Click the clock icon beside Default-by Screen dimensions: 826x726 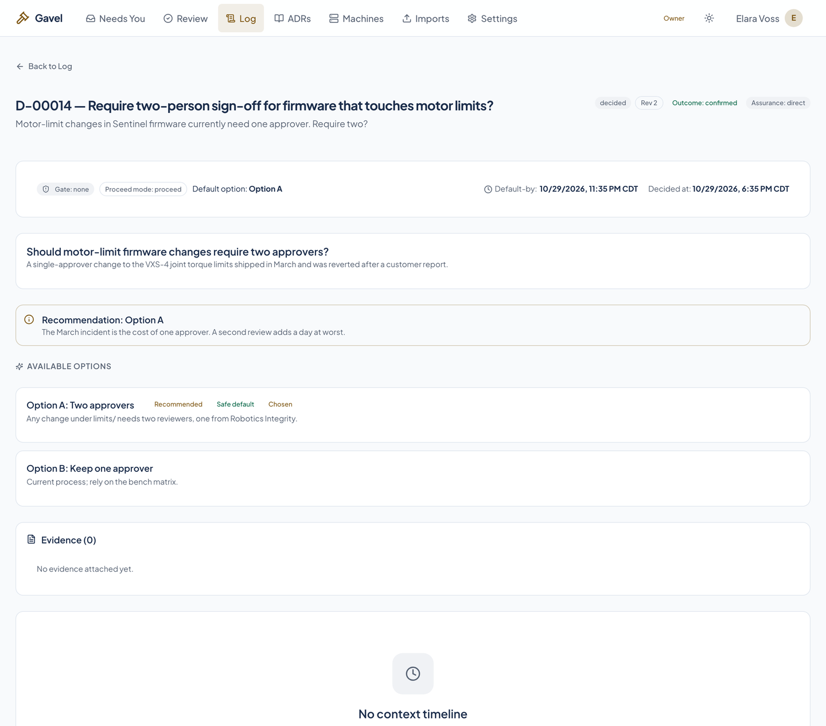[488, 189]
